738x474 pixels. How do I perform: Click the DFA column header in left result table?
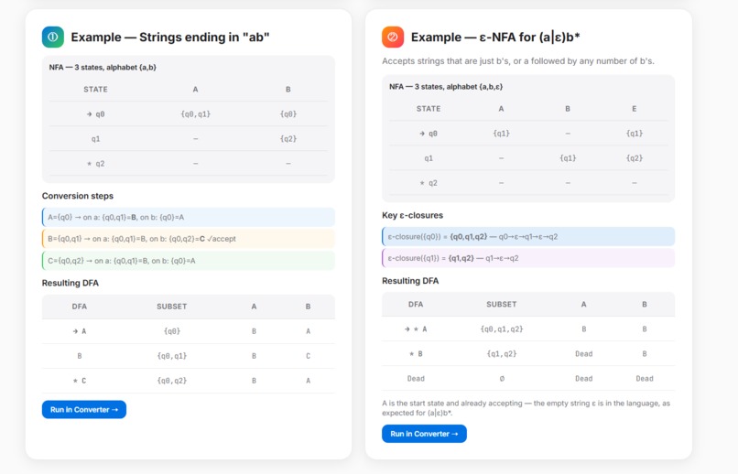tap(79, 307)
